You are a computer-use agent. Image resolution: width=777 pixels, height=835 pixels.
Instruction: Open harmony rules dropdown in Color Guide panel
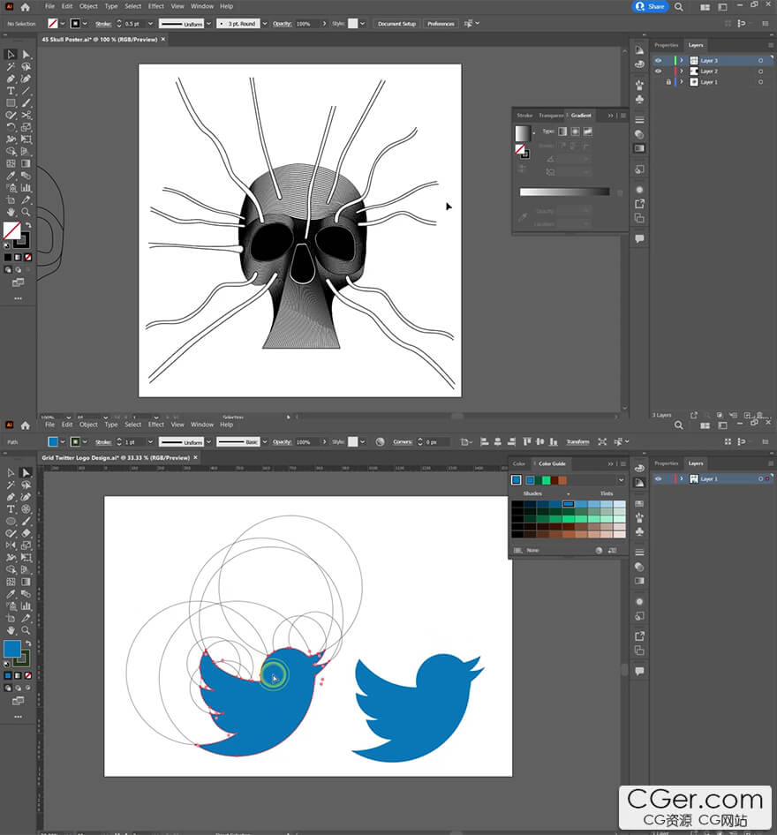coord(621,480)
